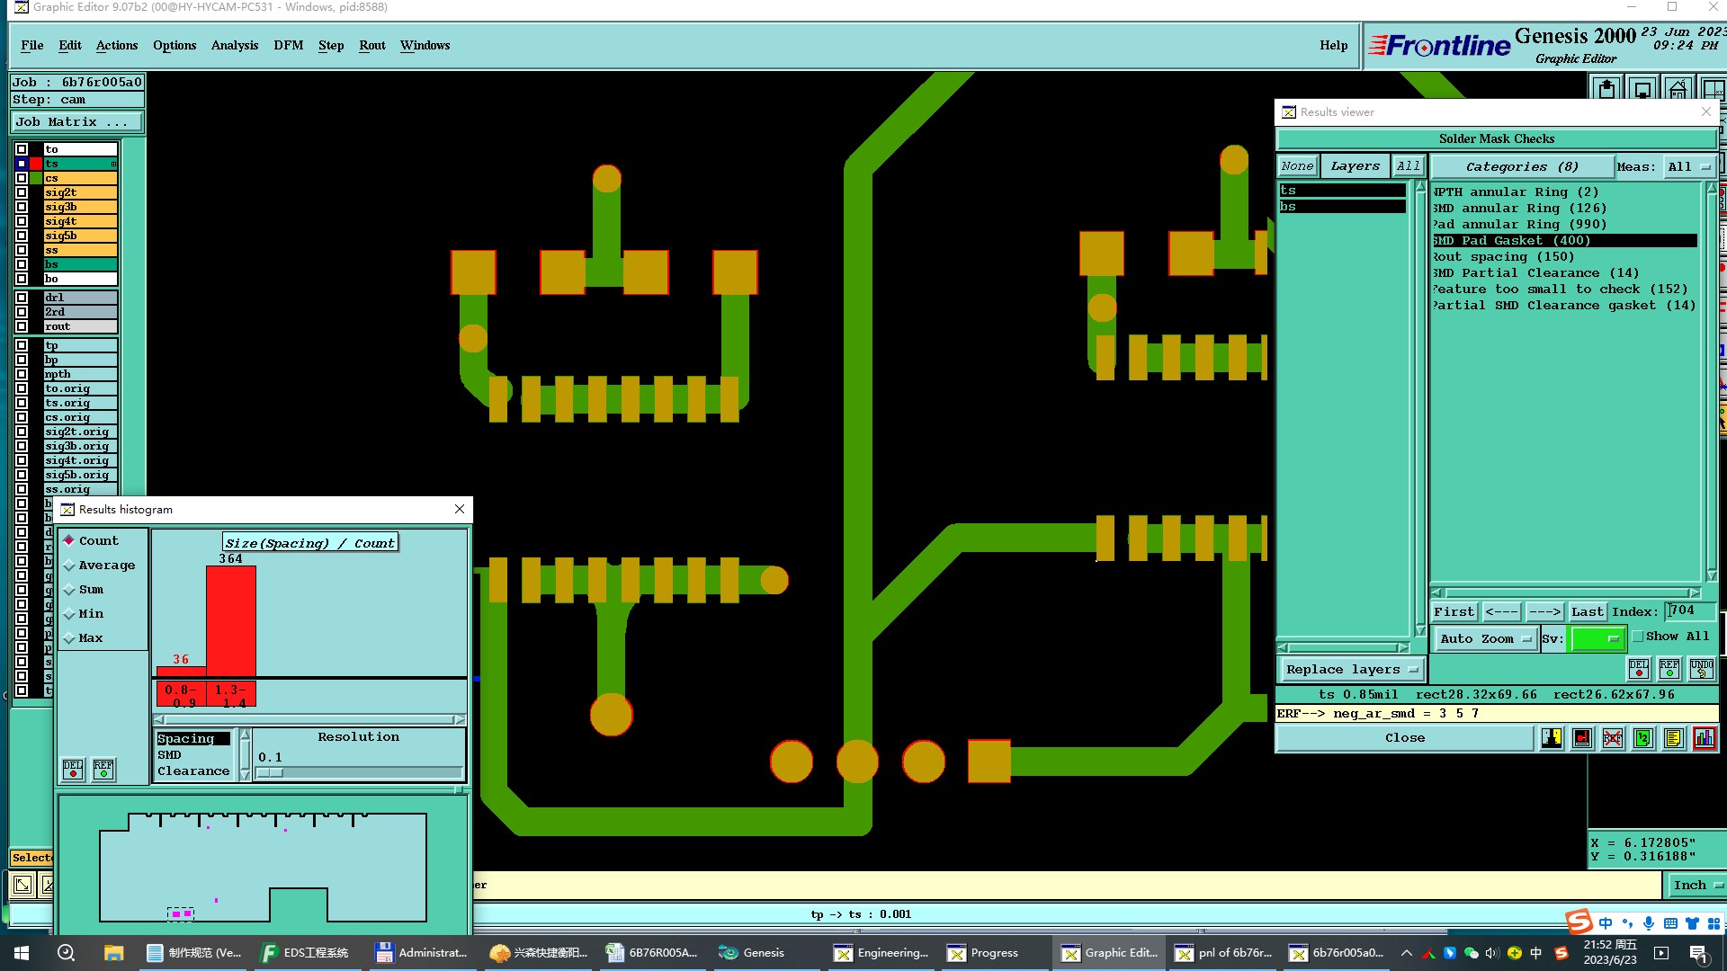
Task: Open the DFM menu
Action: (288, 46)
